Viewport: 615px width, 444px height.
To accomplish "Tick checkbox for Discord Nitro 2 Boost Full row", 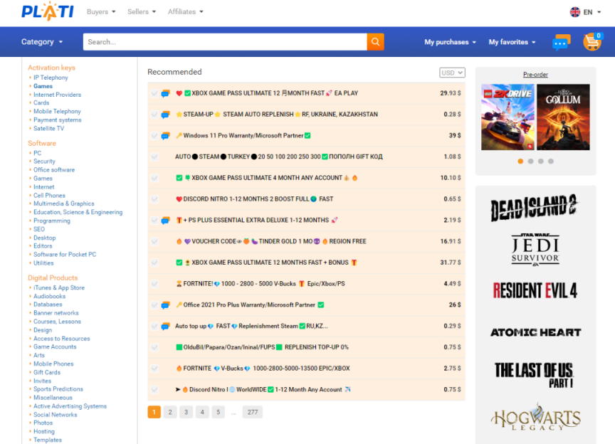I will [x=154, y=199].
